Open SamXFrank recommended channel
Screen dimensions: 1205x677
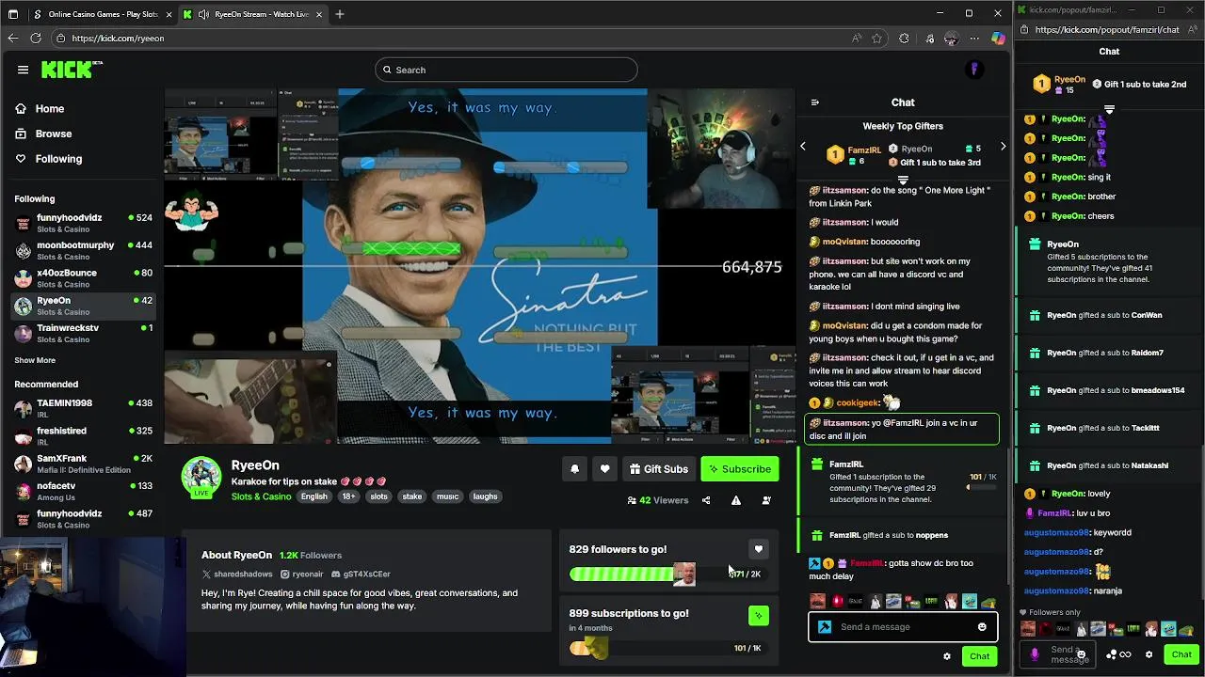pyautogui.click(x=82, y=464)
